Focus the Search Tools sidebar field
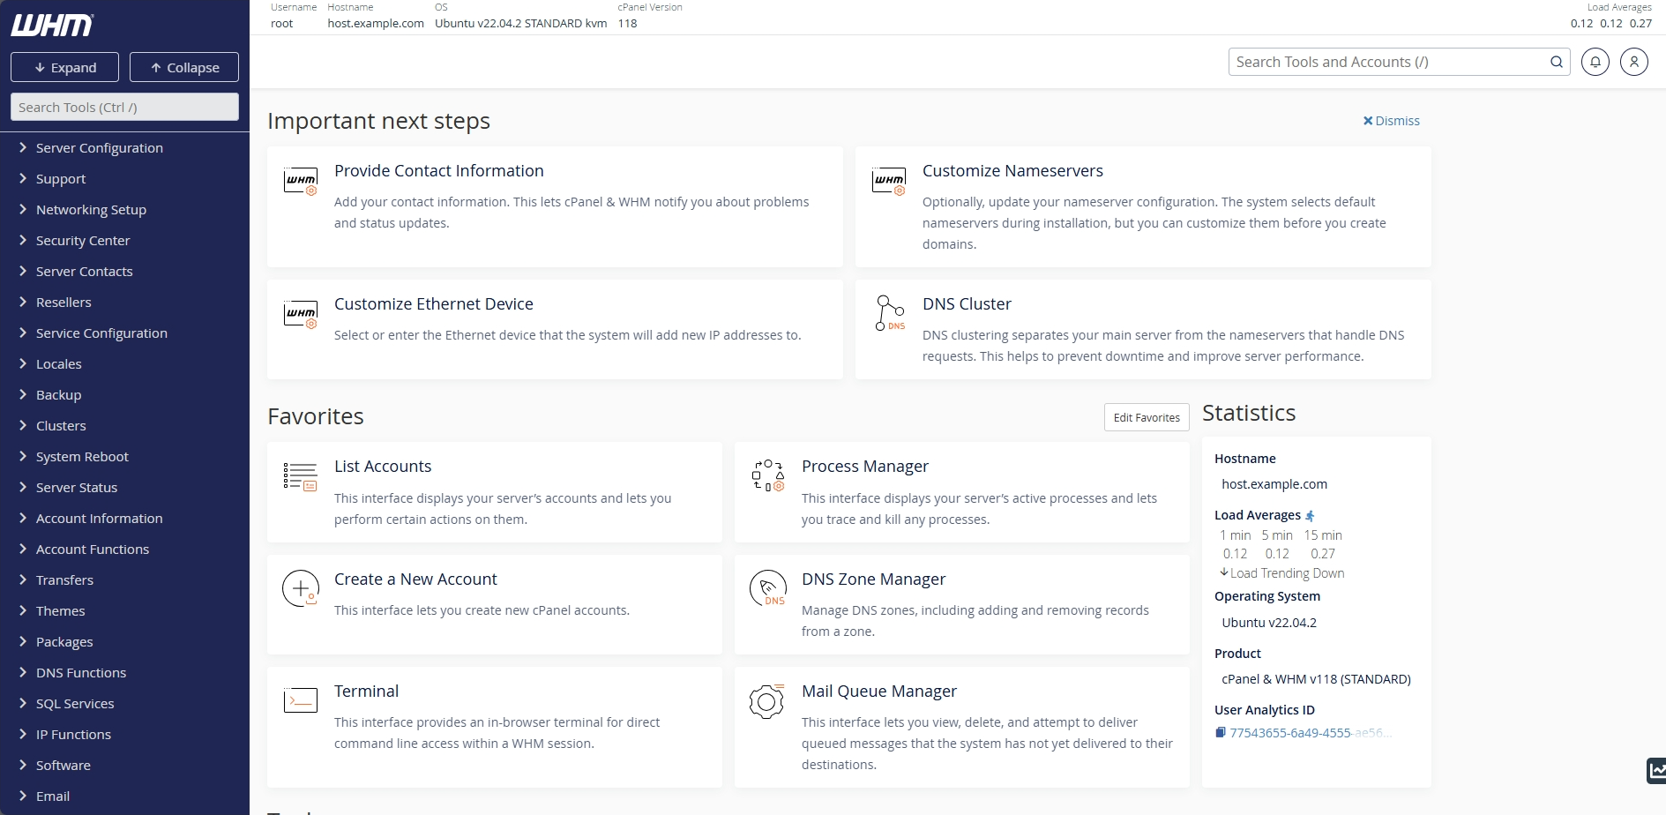The width and height of the screenshot is (1666, 815). point(124,107)
